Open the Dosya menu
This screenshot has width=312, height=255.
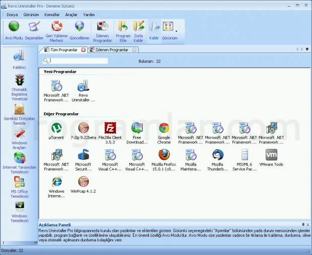(12, 15)
